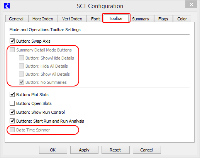This screenshot has width=200, height=158.
Task: Select the Toolbar tab
Action: (x=116, y=18)
